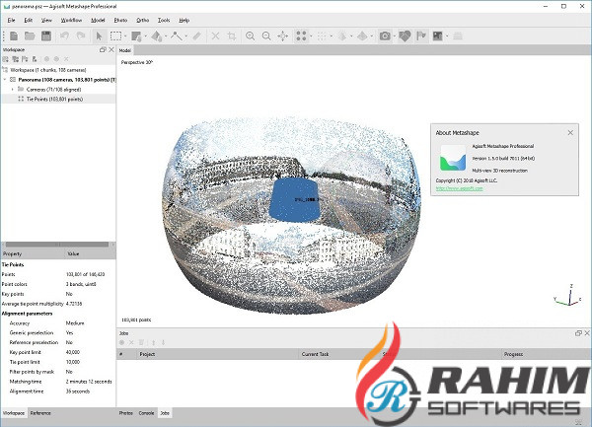Open Show Images dropdown arrow
The height and width of the screenshot is (427, 592).
point(447,36)
